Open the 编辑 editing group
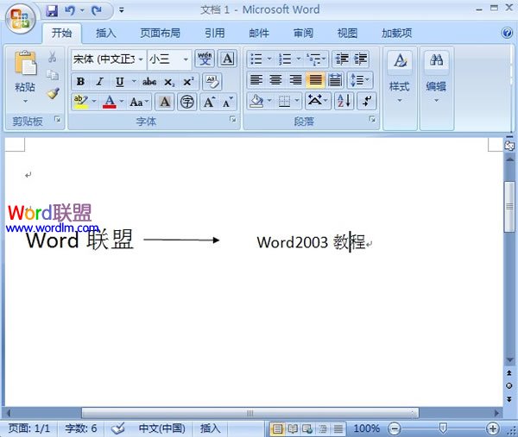The image size is (518, 437). pyautogui.click(x=436, y=77)
